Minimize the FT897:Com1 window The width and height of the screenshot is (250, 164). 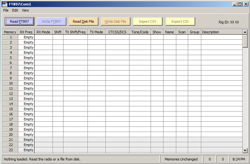coord(235,4)
